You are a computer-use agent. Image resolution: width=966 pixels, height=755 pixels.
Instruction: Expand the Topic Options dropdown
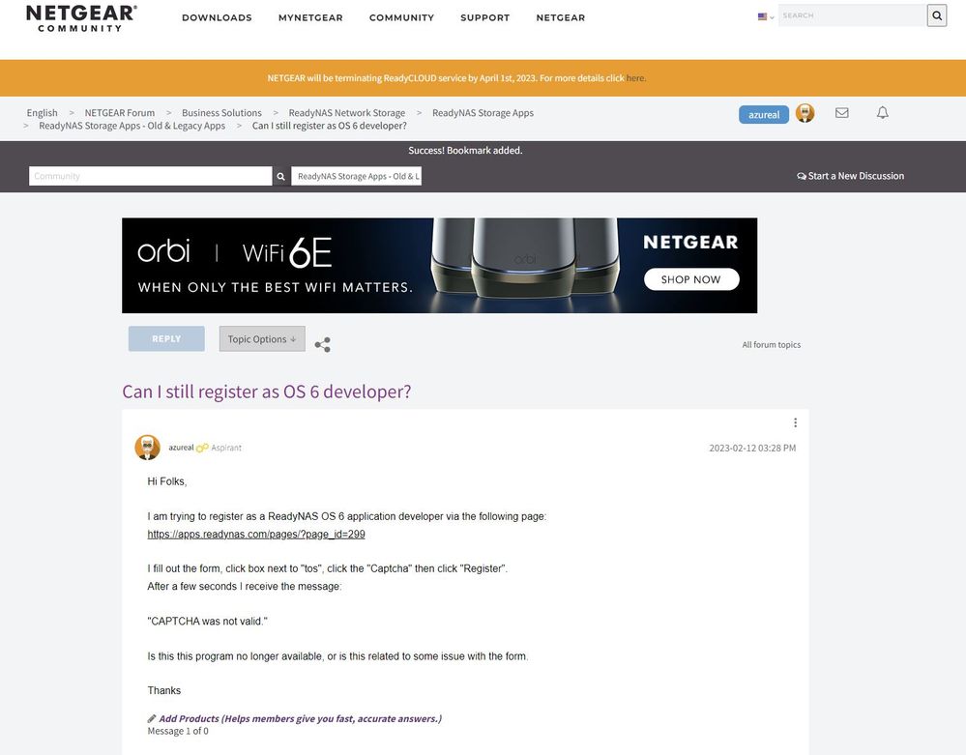262,338
